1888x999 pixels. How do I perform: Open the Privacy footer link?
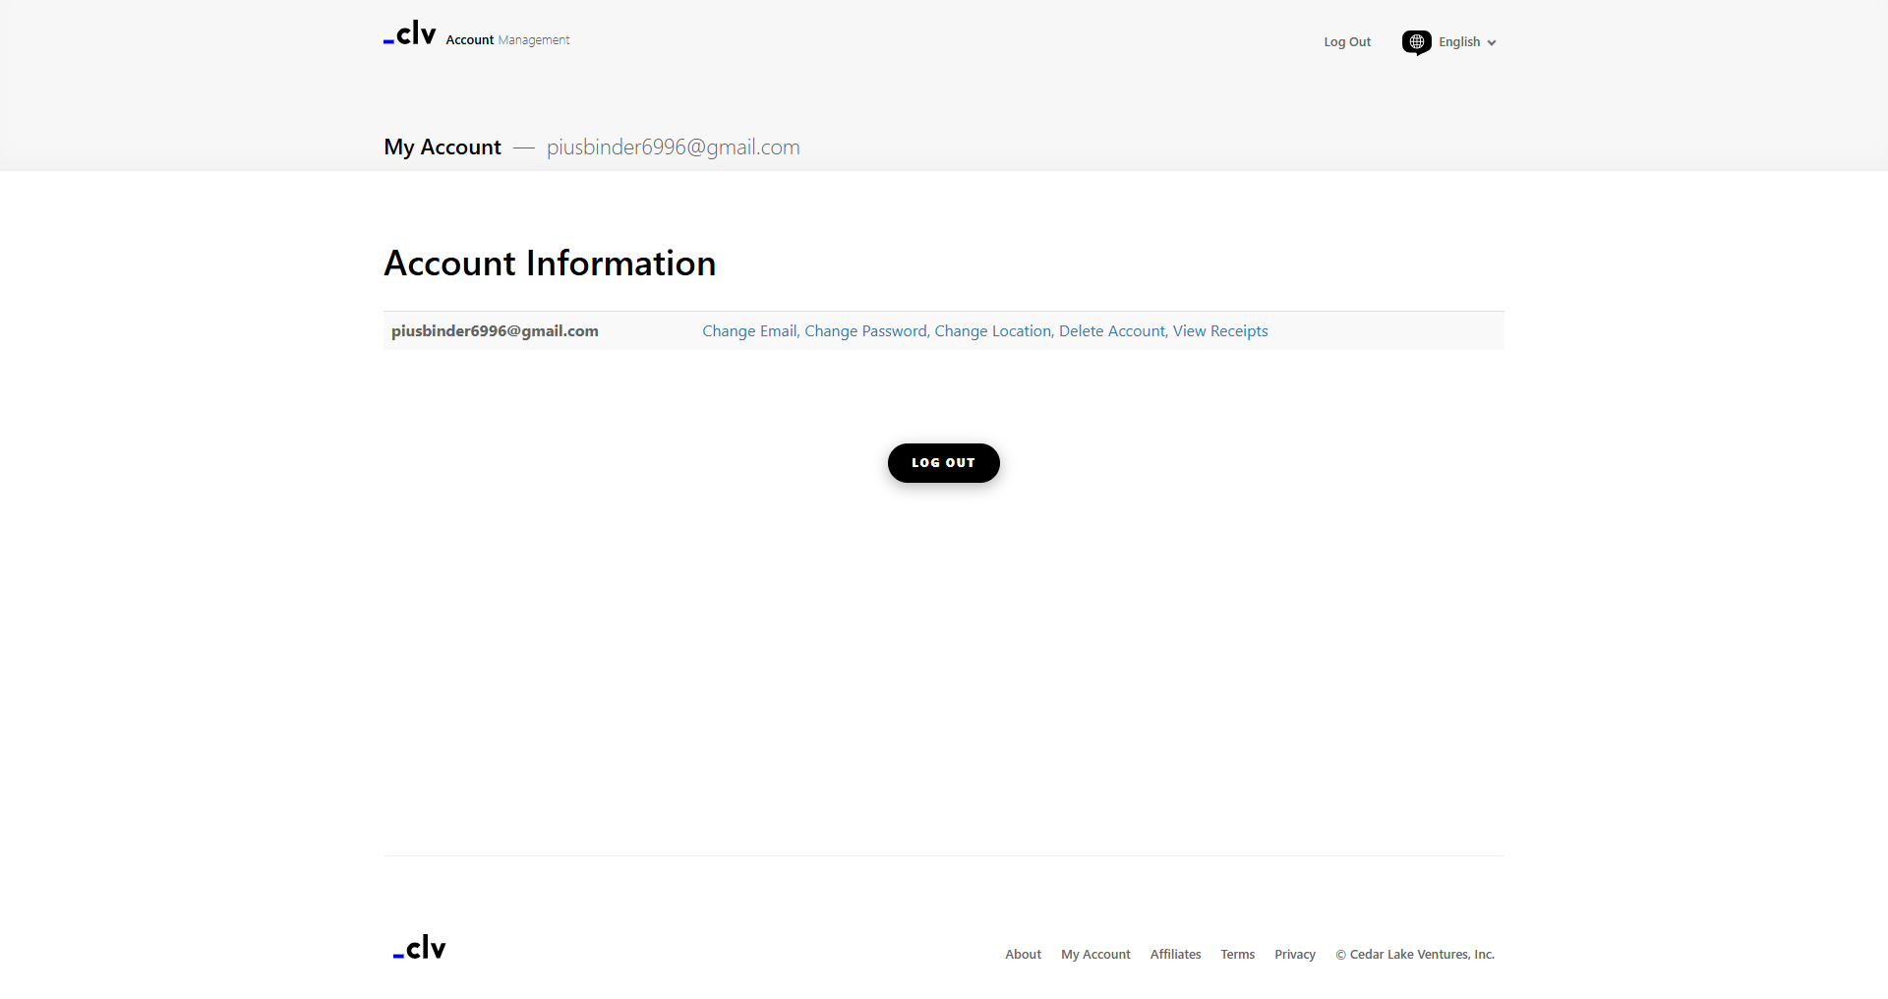pos(1294,955)
